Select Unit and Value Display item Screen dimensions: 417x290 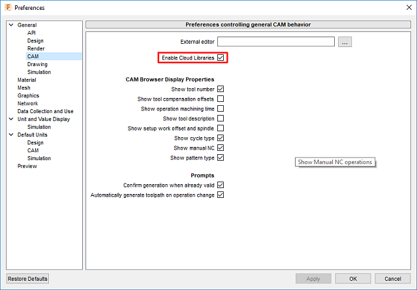point(44,119)
